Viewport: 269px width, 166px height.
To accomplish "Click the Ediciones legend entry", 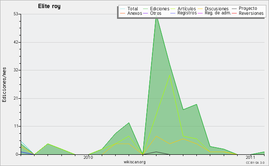I will pyautogui.click(x=160, y=9).
